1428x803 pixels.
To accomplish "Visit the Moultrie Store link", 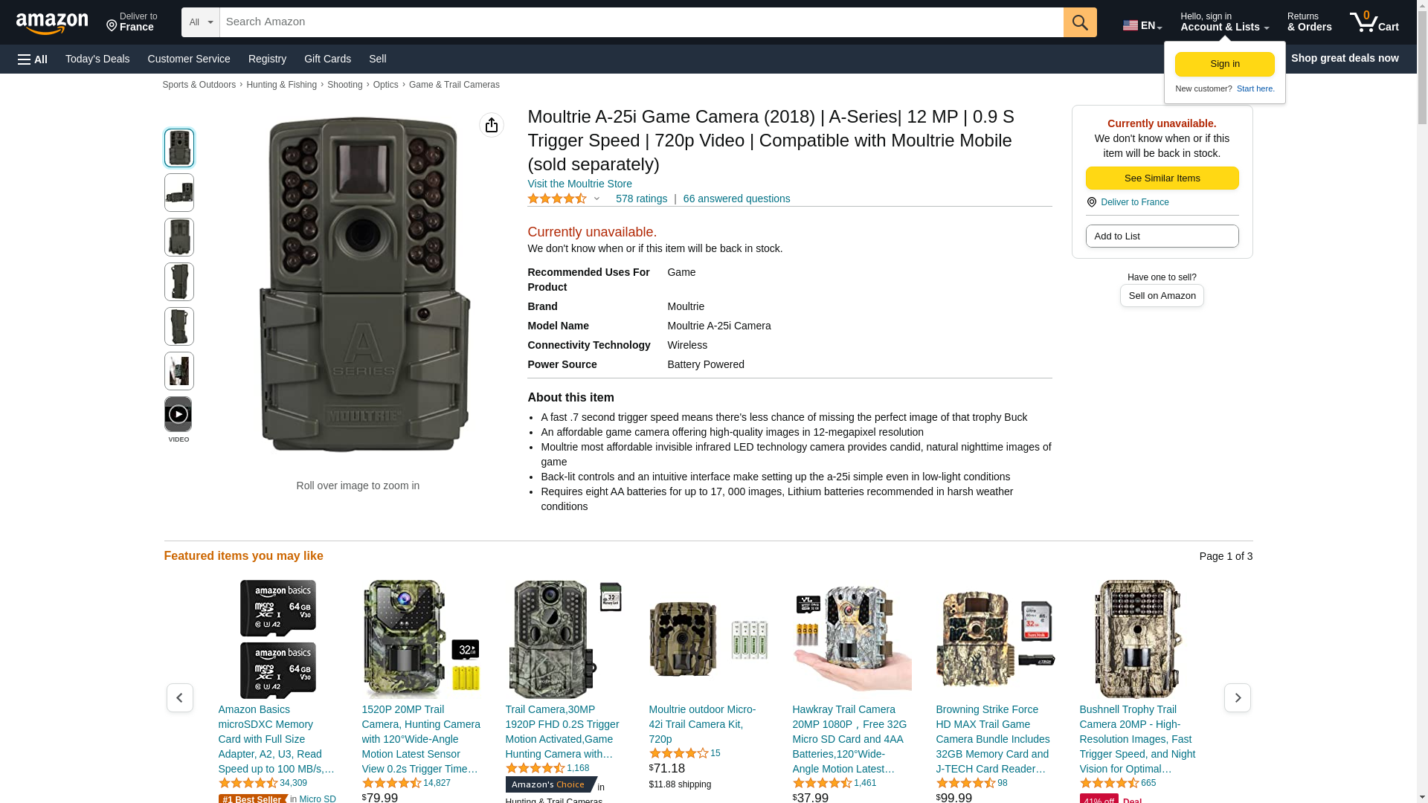I will click(579, 184).
